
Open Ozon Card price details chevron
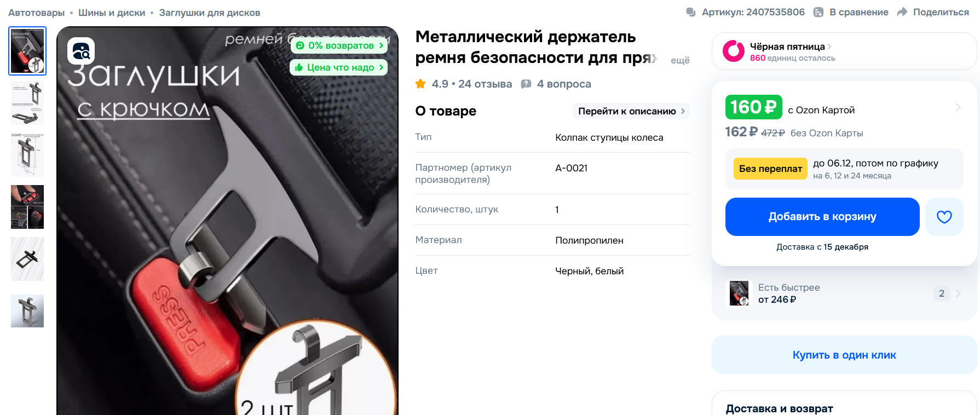tap(958, 107)
